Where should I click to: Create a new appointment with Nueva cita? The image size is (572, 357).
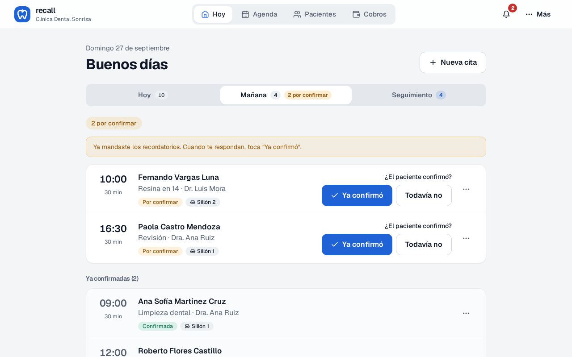point(453,62)
